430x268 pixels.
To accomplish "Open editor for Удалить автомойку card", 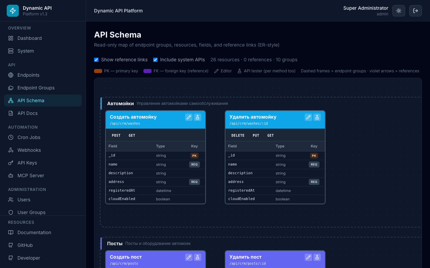I will pos(308,117).
